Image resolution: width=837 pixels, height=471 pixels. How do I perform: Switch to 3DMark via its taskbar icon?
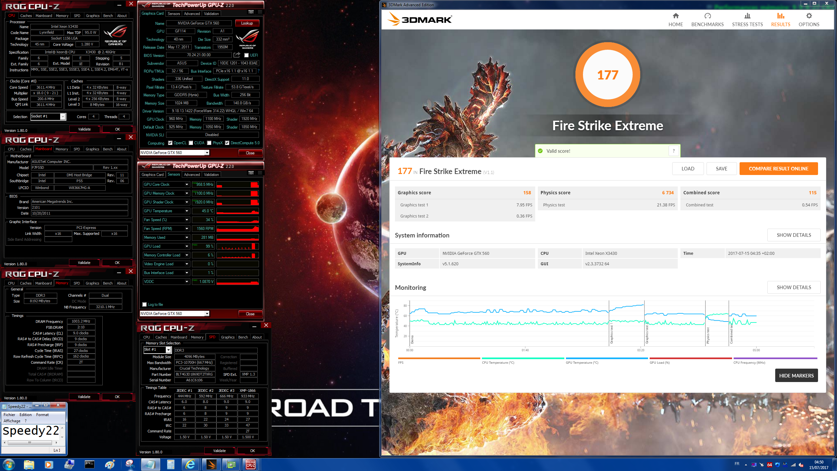(x=211, y=464)
